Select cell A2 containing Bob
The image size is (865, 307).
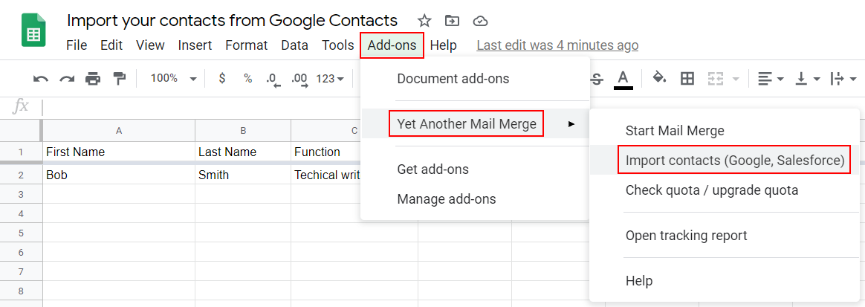click(119, 175)
